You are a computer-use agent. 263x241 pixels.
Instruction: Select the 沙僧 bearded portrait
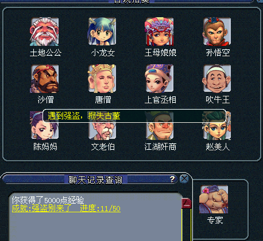coord(44,79)
